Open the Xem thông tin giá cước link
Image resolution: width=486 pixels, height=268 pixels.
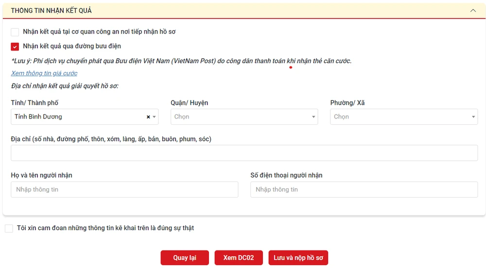tap(44, 73)
